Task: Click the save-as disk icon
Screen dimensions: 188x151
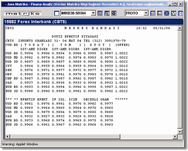Action: pos(107,13)
